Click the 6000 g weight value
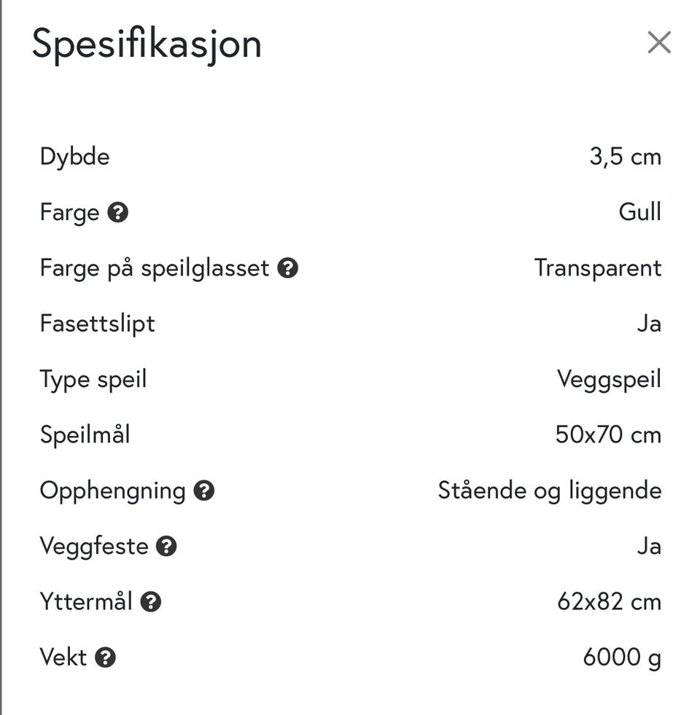The image size is (700, 715). tap(621, 657)
